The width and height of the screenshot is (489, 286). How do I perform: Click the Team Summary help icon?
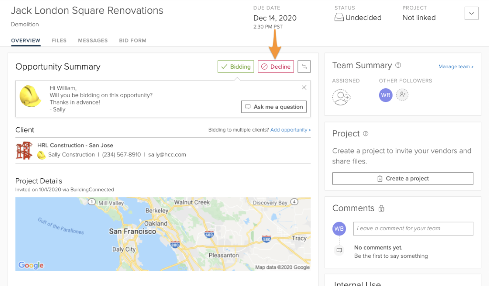click(398, 65)
